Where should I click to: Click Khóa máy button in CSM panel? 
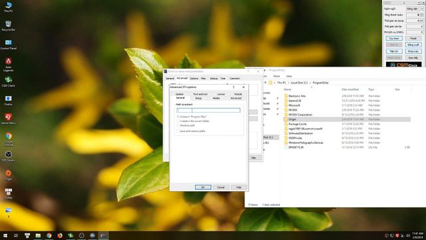coord(413,51)
